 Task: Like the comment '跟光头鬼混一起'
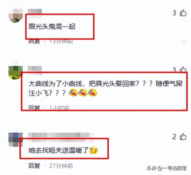tap(183, 13)
